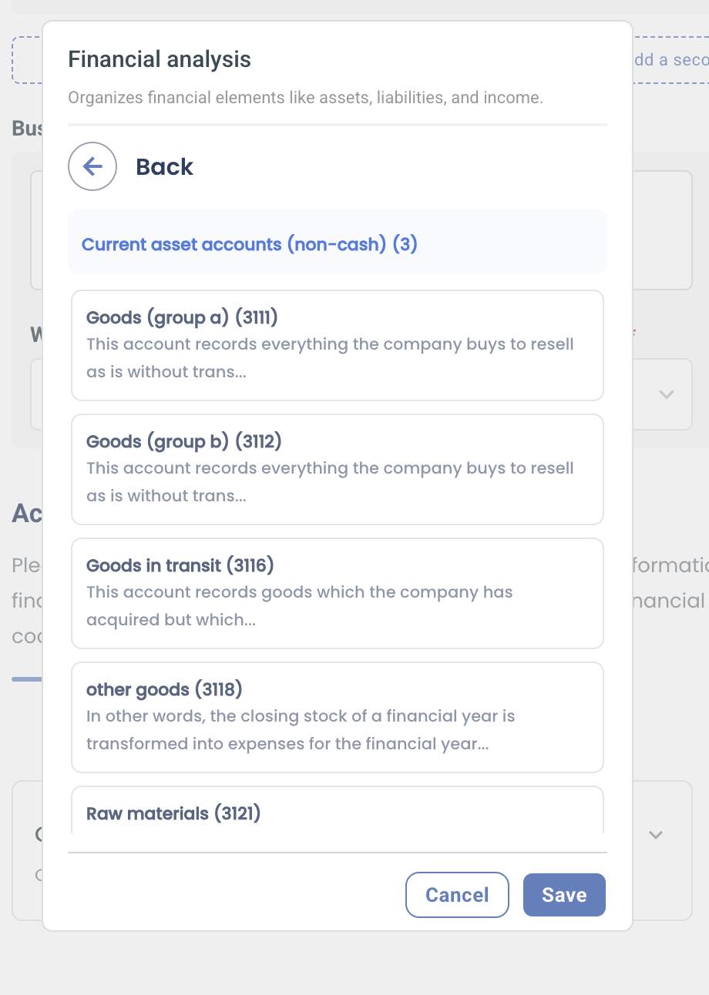Select Current asset accounts (non-cash) header
The image size is (709, 995).
[x=249, y=245]
